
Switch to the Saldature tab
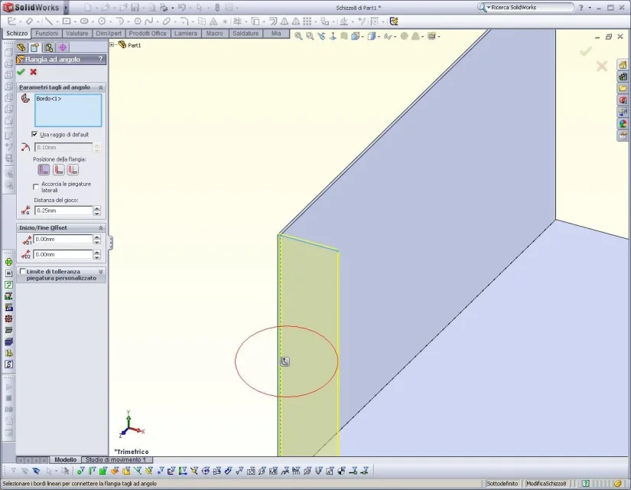246,34
